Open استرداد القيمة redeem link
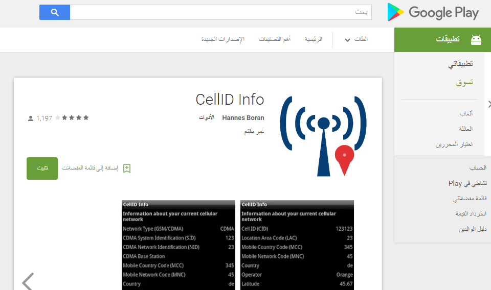This screenshot has height=290, width=491. pos(471,214)
